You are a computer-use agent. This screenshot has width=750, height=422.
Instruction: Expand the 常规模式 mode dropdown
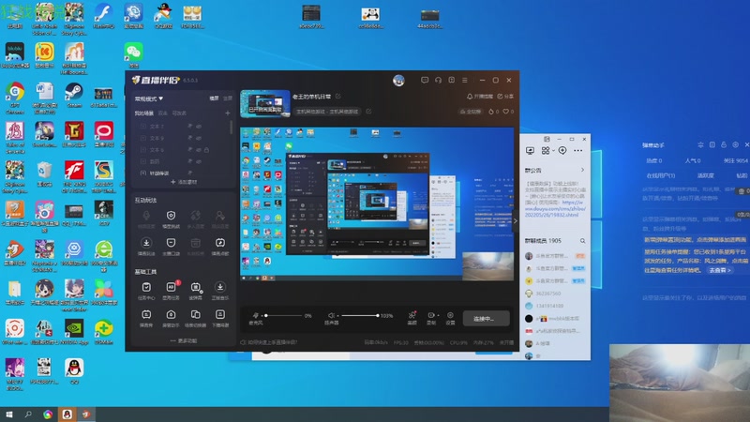click(149, 98)
